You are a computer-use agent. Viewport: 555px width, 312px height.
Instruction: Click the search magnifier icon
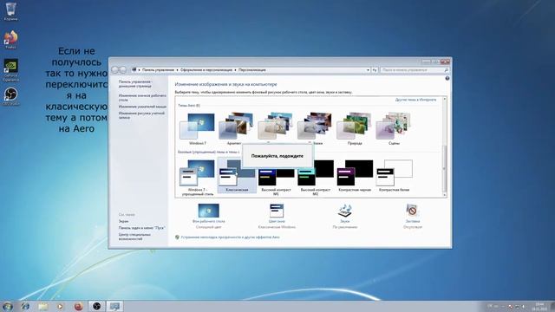(x=446, y=70)
